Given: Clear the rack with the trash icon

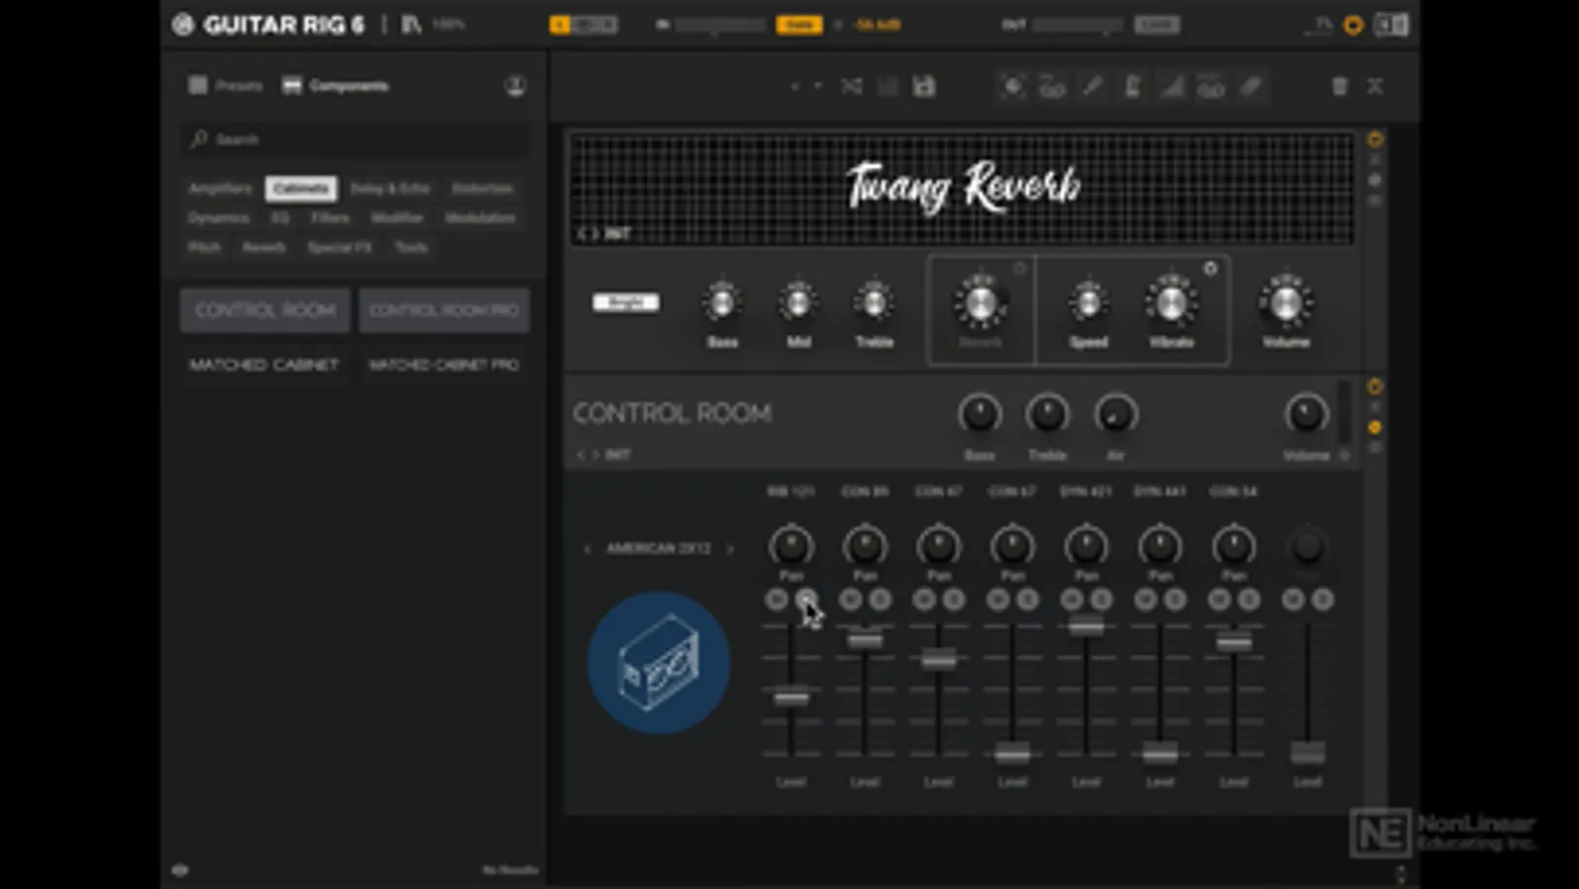Looking at the screenshot, I should click(1340, 87).
